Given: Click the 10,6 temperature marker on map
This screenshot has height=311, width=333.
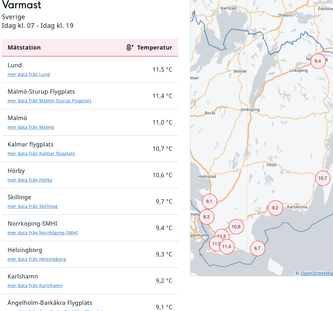Looking at the screenshot, I should coord(236,227).
